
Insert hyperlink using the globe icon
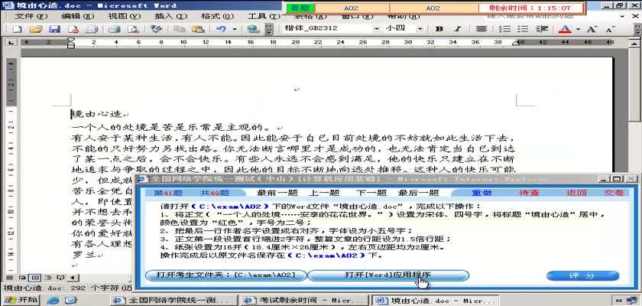tap(254, 29)
